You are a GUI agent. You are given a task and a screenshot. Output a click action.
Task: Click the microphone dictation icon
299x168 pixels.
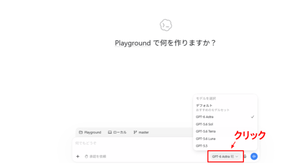tap(245, 156)
